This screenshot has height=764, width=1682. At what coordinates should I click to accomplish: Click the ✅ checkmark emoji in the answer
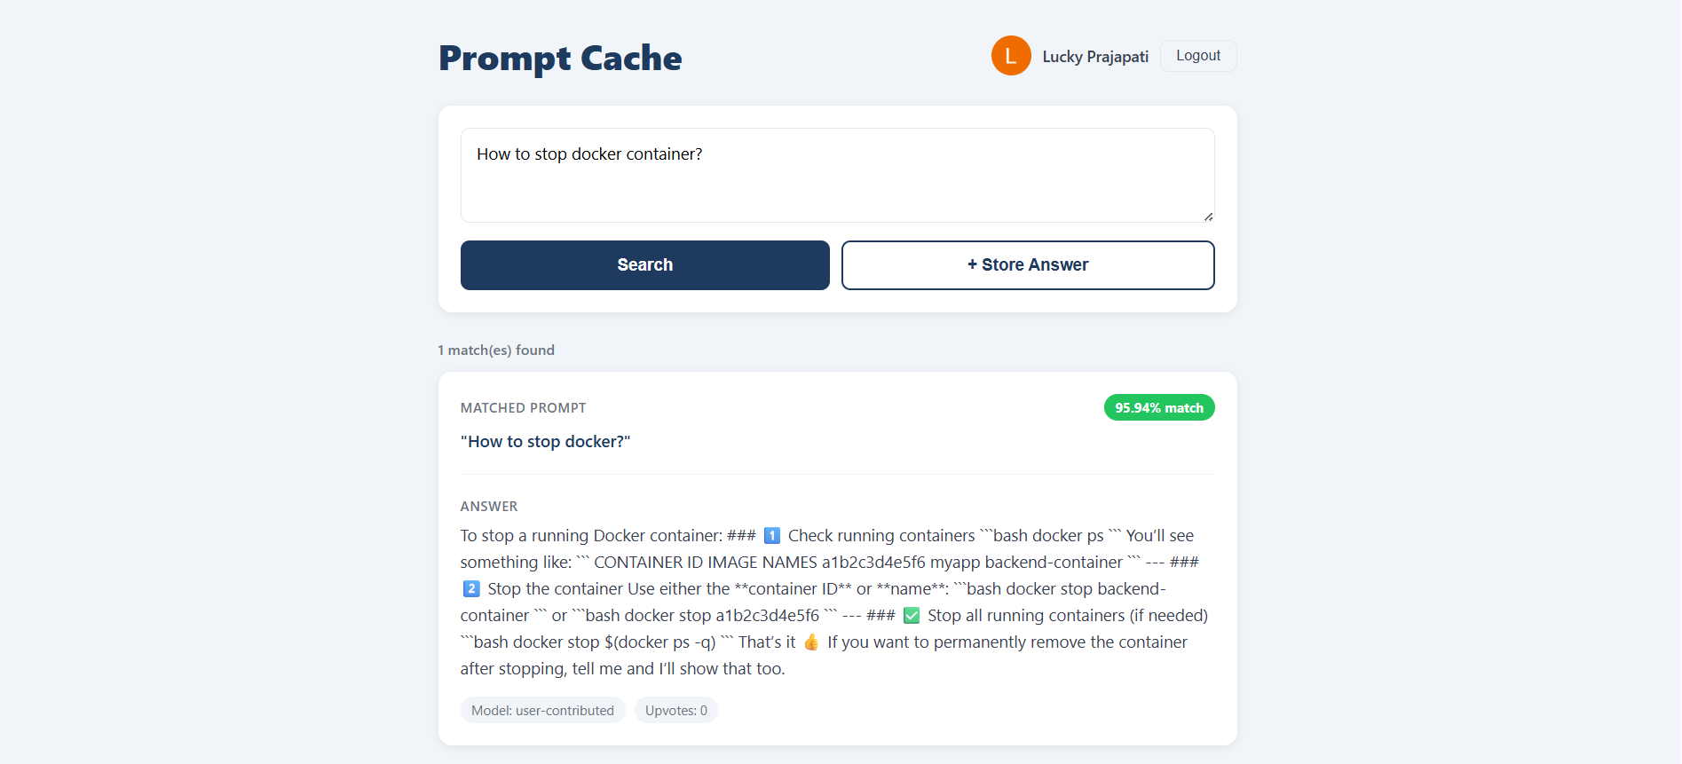click(911, 615)
